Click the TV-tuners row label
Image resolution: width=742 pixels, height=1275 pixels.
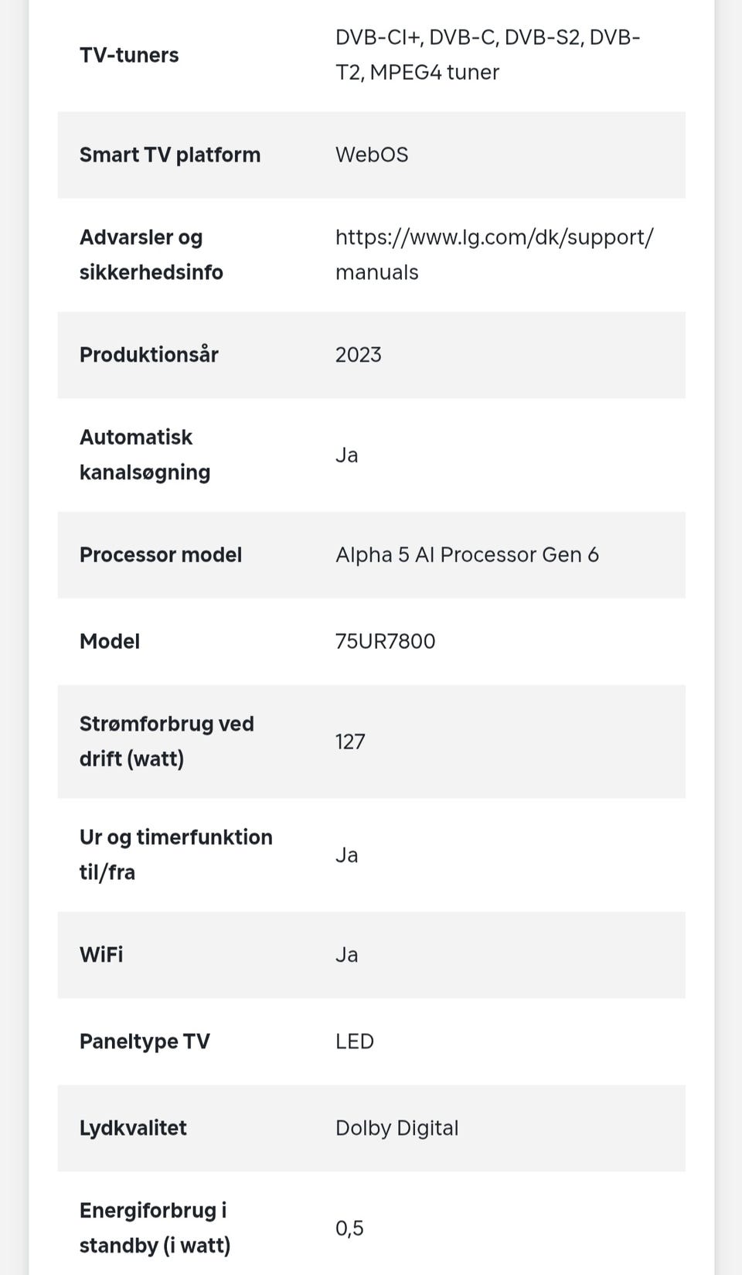(129, 55)
